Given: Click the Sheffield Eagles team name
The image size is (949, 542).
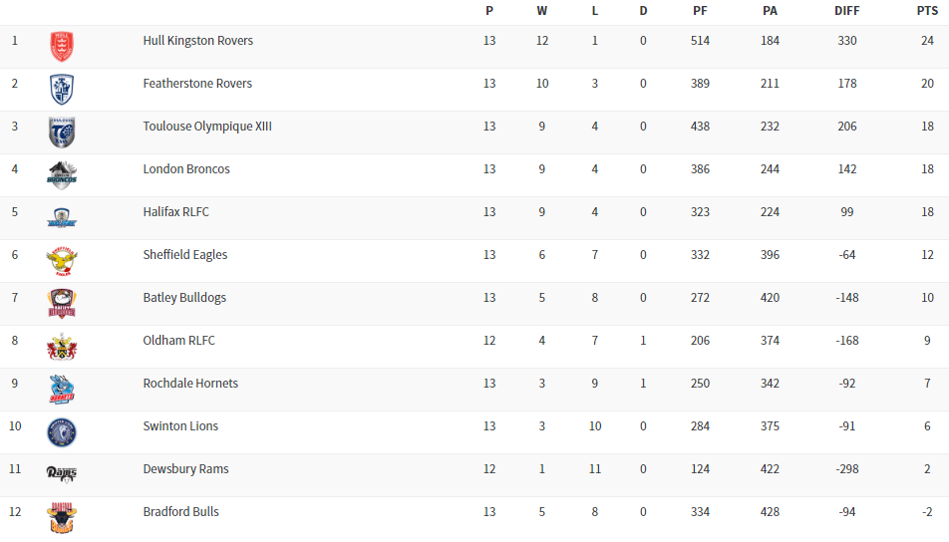Looking at the screenshot, I should click(185, 255).
